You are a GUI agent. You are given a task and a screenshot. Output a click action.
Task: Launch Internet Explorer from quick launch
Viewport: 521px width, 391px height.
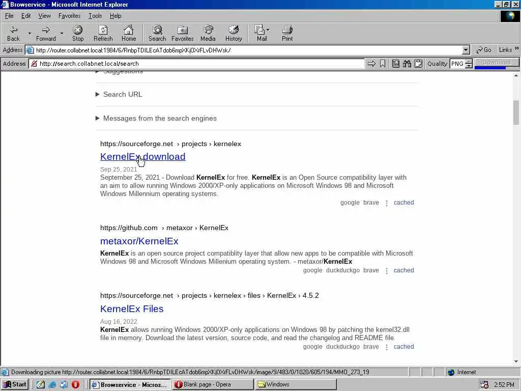52,384
